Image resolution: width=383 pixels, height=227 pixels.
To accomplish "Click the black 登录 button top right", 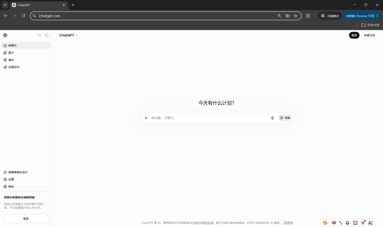I will [354, 35].
